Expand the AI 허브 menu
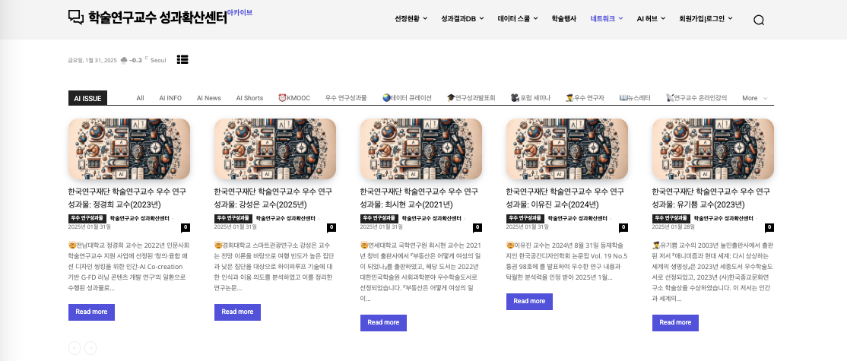 [650, 18]
